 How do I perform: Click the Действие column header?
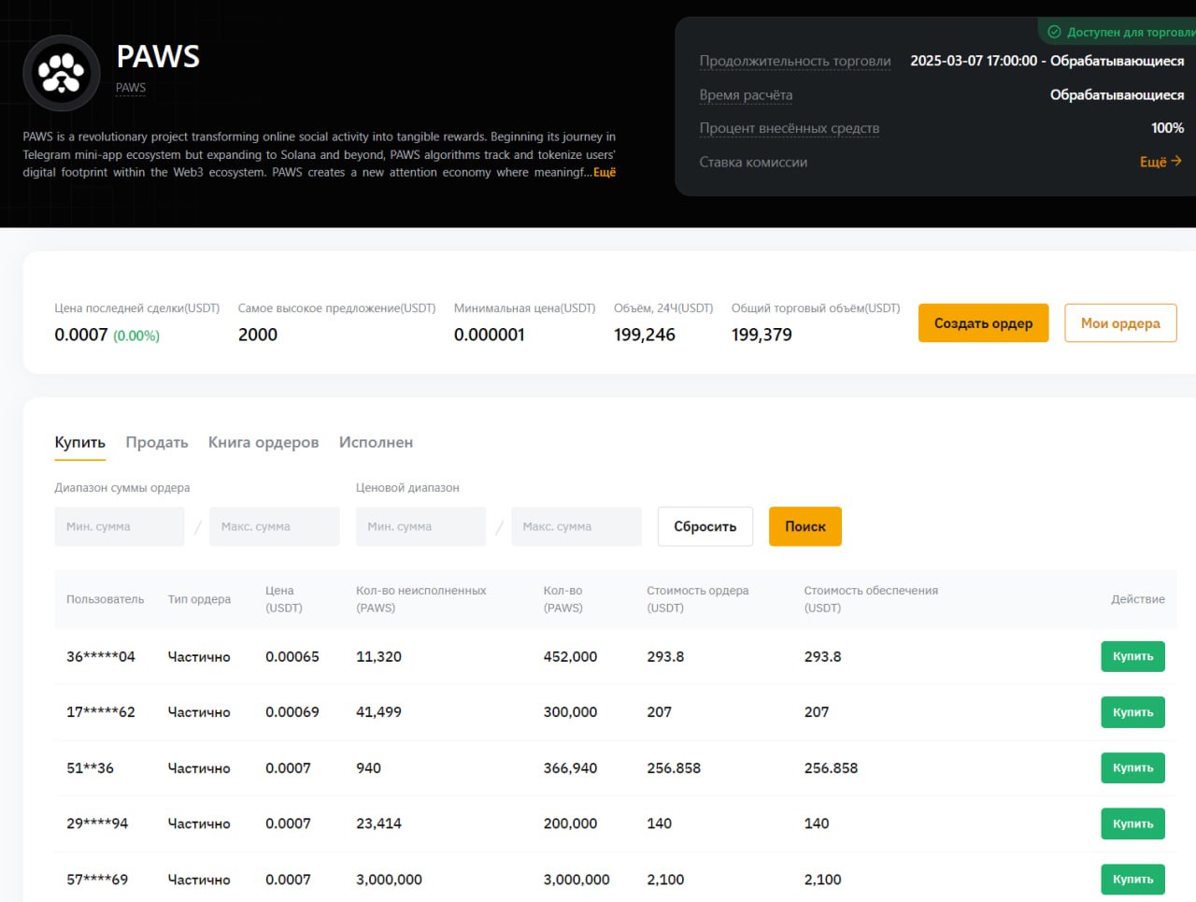[1138, 599]
